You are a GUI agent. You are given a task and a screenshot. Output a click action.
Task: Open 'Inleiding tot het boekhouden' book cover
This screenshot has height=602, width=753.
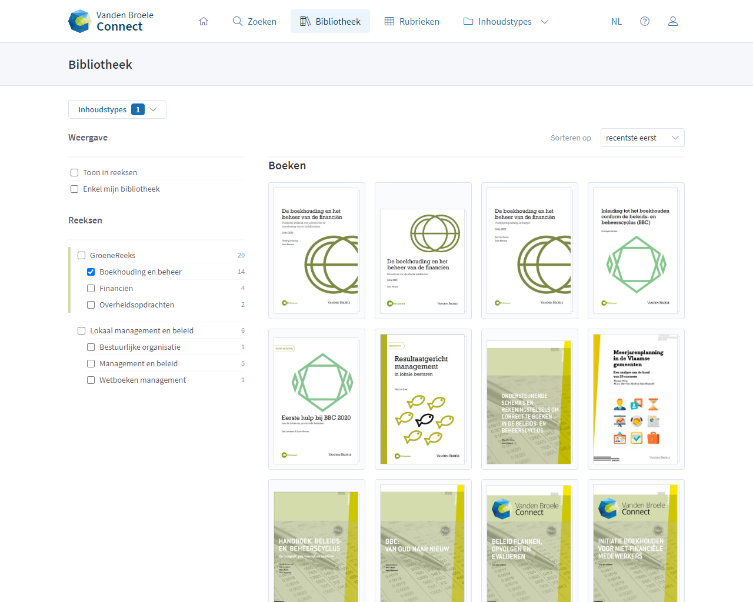pos(636,250)
